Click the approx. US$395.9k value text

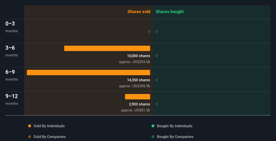click(x=134, y=86)
